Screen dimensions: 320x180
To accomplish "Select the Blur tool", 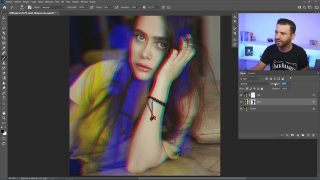I will 3,83.
